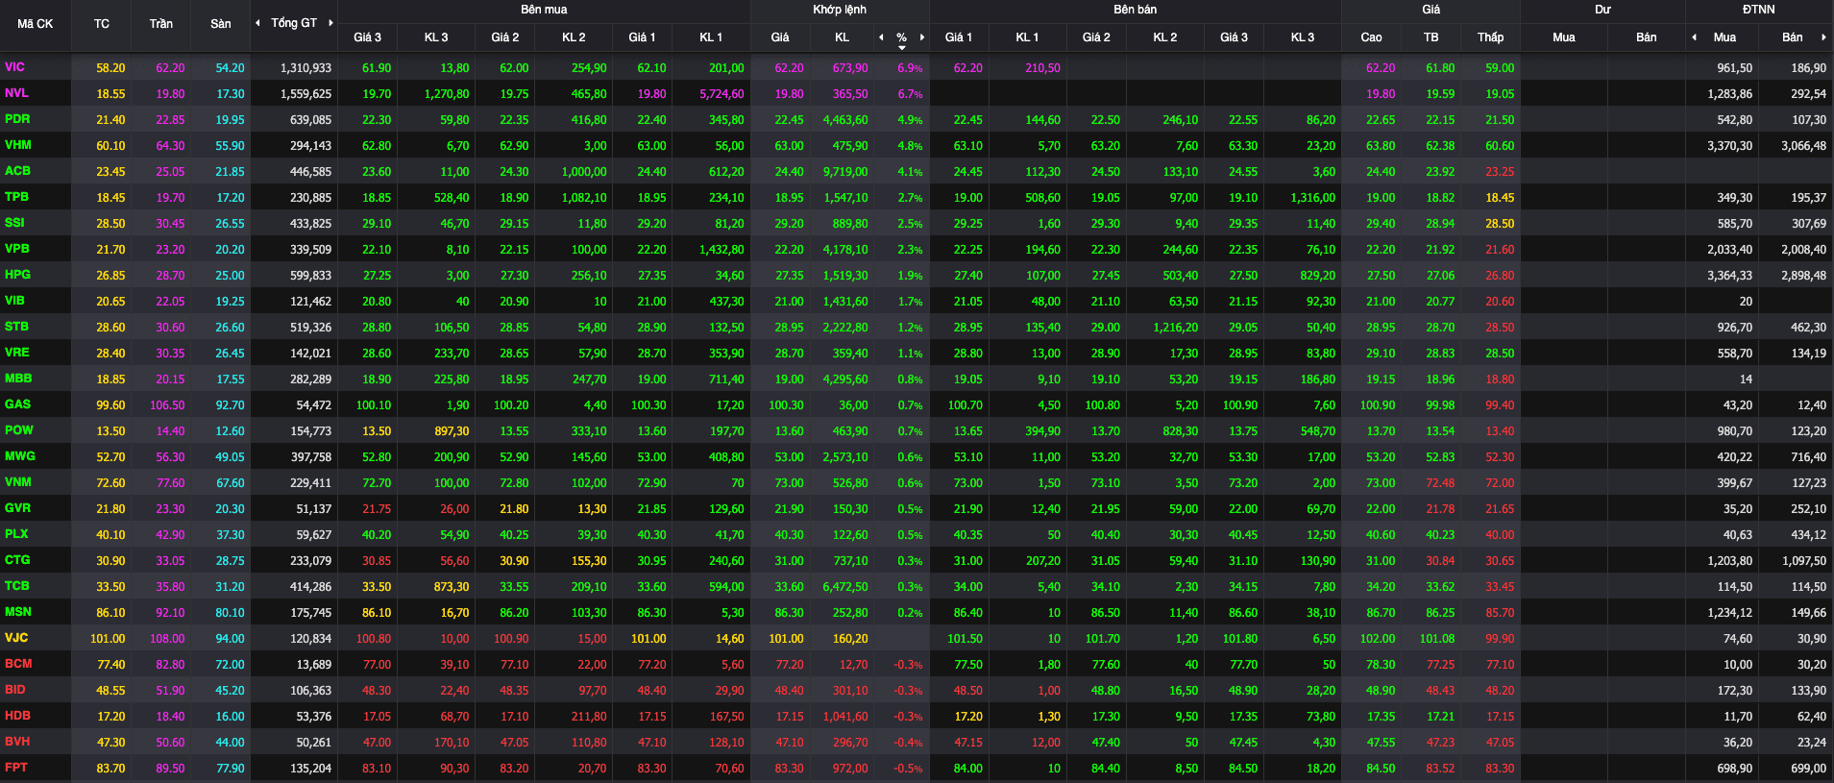Viewport: 1834px width, 783px height.
Task: Click right arrow after ĐTNN Bán header
Action: click(1823, 37)
